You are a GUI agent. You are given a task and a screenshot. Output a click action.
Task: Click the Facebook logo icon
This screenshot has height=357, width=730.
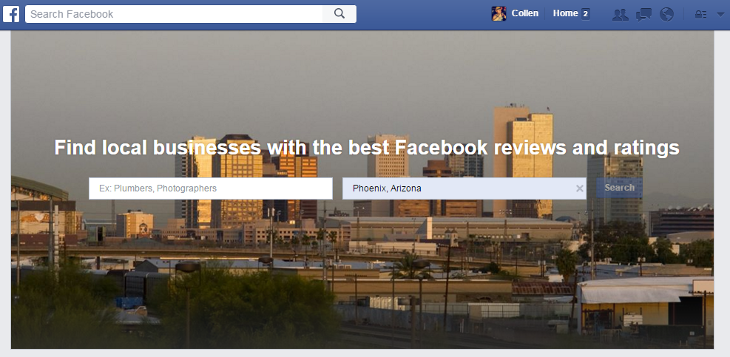click(x=11, y=14)
